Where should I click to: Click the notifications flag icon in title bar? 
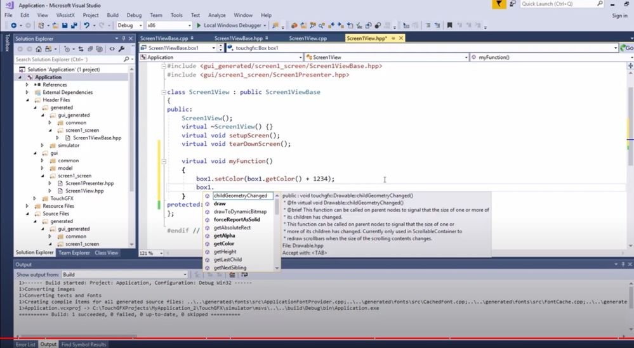click(499, 4)
